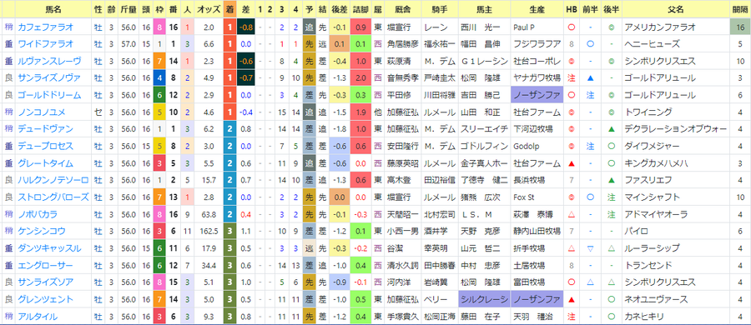The image size is (751, 325).
Task: Select the jockey name 福永祐一
Action: tap(439, 44)
